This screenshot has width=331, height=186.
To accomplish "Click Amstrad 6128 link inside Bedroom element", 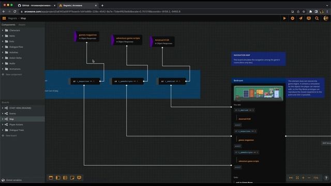I will (x=245, y=119).
